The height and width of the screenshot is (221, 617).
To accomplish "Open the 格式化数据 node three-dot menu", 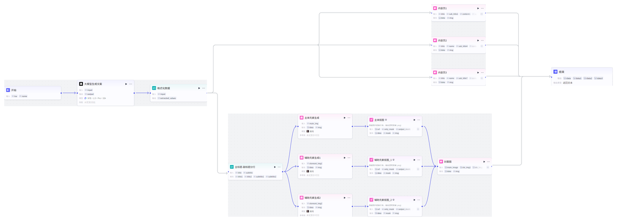I will (204, 88).
